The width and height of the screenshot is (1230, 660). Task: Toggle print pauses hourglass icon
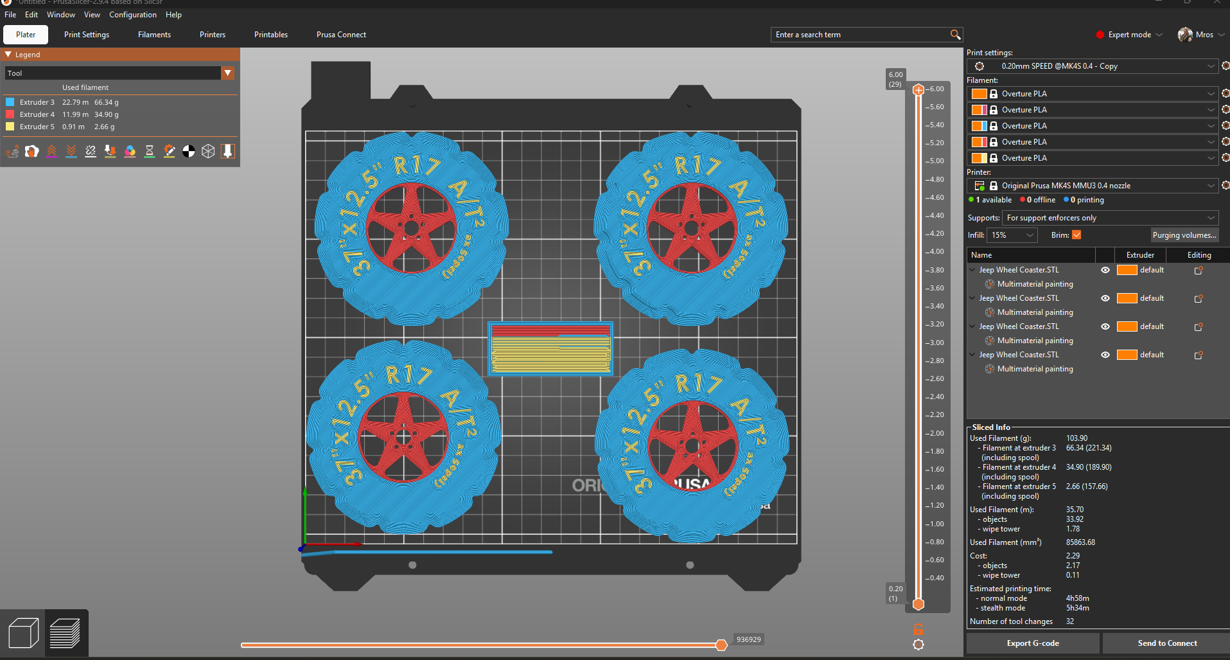tap(150, 151)
